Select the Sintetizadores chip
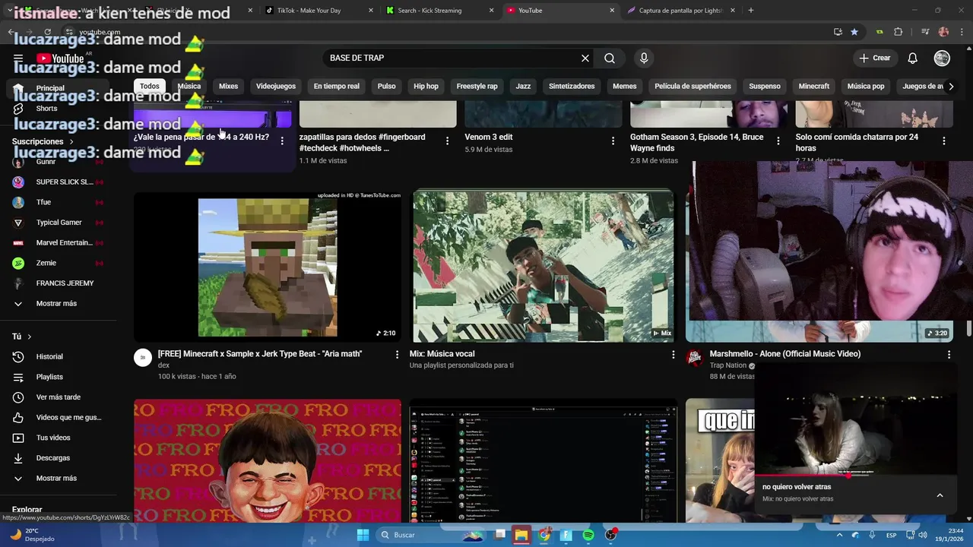This screenshot has height=547, width=973. click(572, 87)
